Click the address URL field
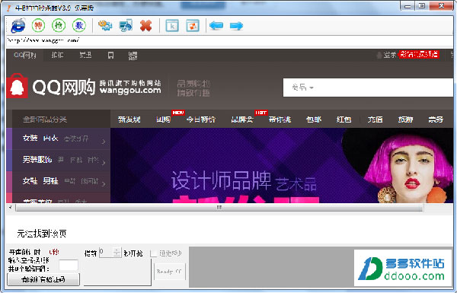This screenshot has width=457, height=293. 230,40
